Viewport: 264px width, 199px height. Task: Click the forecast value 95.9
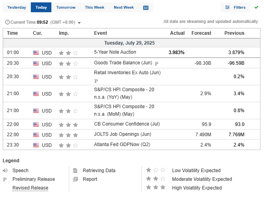point(206,124)
